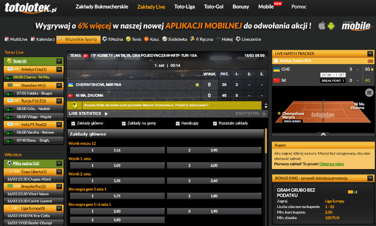
Task: Open Mobile menu item
Action: point(266,7)
